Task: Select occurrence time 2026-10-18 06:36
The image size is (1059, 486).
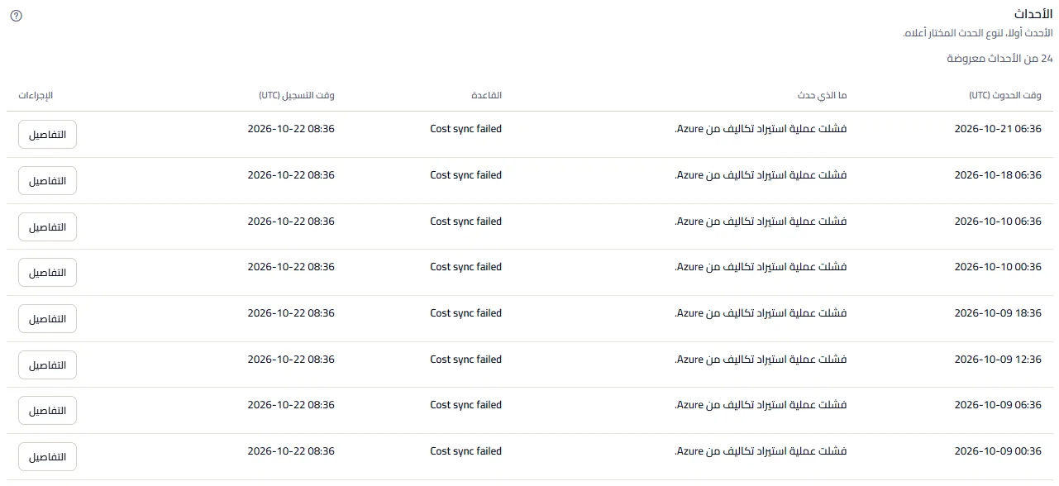Action: coord(998,175)
